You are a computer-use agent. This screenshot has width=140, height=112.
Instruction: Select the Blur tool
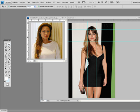(6, 62)
